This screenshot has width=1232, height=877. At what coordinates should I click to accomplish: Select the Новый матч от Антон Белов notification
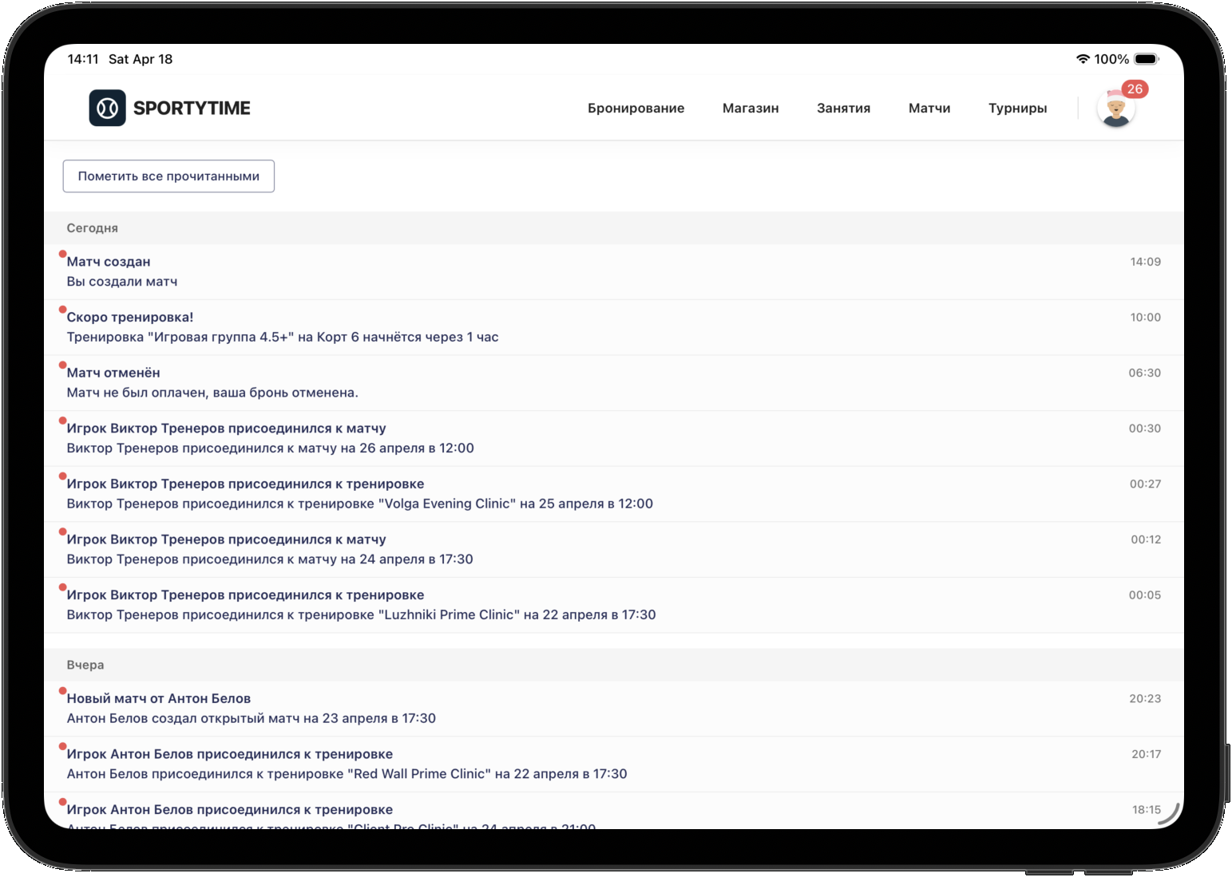click(559, 709)
